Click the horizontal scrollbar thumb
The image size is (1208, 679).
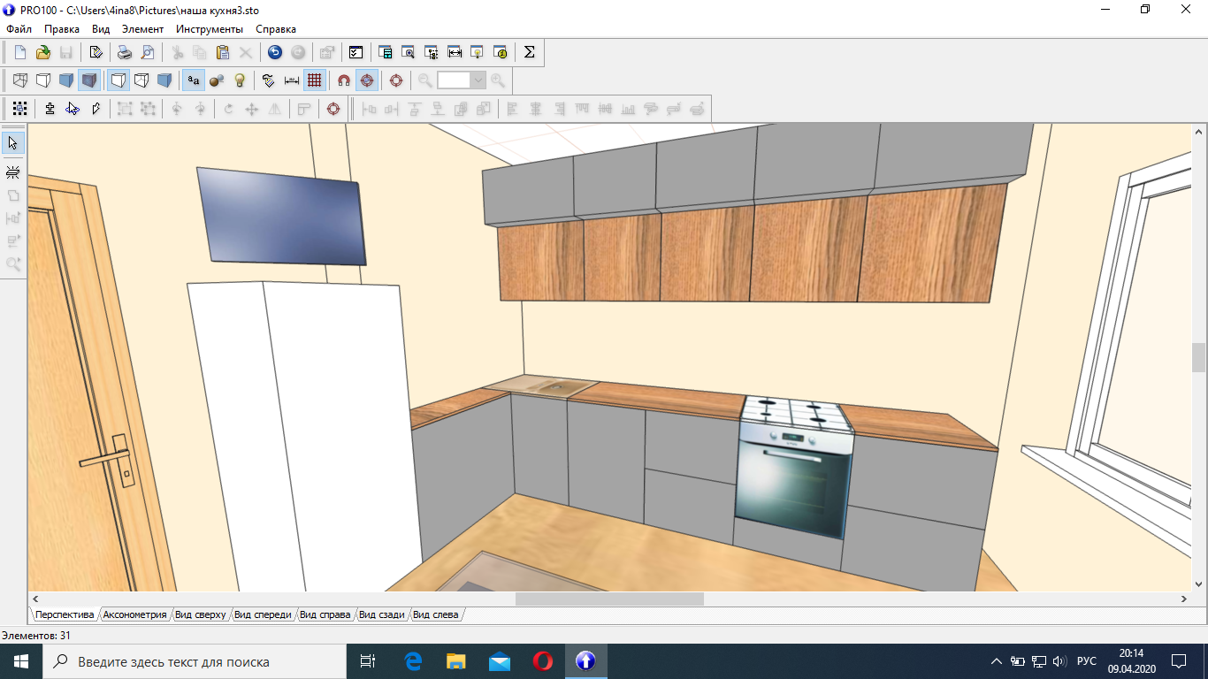point(609,599)
